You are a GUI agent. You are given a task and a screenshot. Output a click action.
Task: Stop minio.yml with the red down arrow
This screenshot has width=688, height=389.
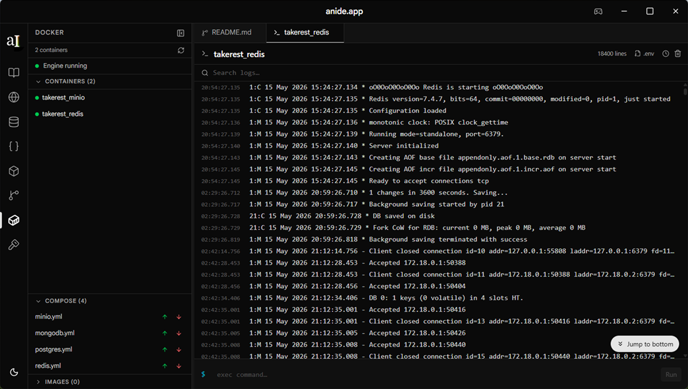coord(179,317)
